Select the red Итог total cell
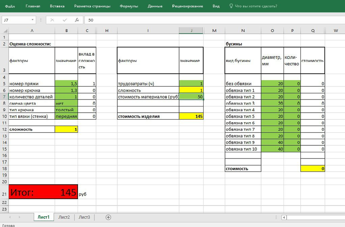 [43, 192]
